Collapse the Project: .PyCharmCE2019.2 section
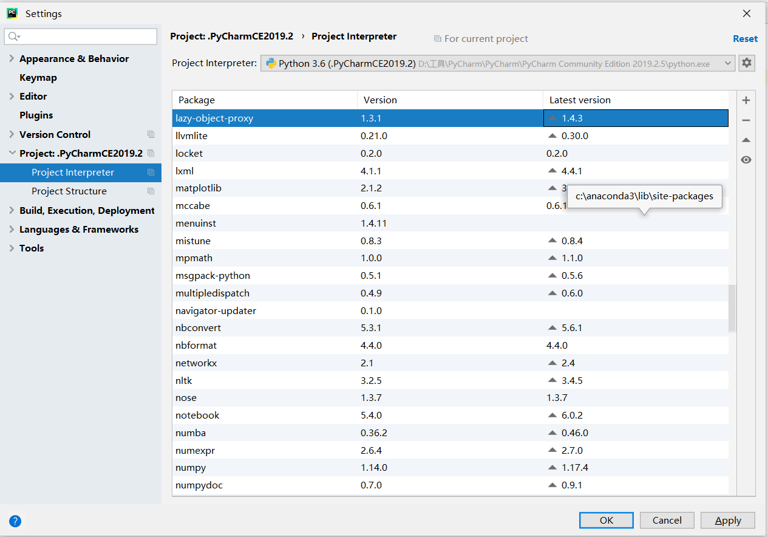The image size is (768, 537). (12, 153)
